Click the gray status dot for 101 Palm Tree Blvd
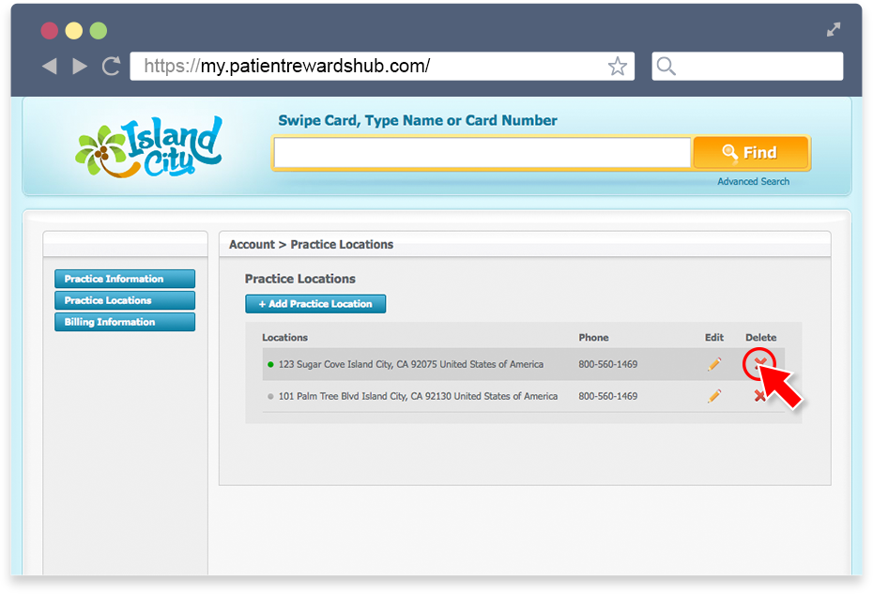The image size is (873, 594). coord(270,396)
